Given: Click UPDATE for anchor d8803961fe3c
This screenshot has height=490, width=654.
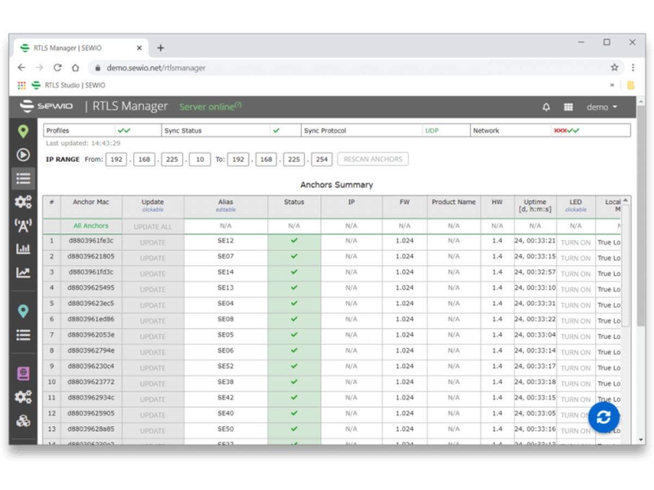Looking at the screenshot, I should coord(153,243).
